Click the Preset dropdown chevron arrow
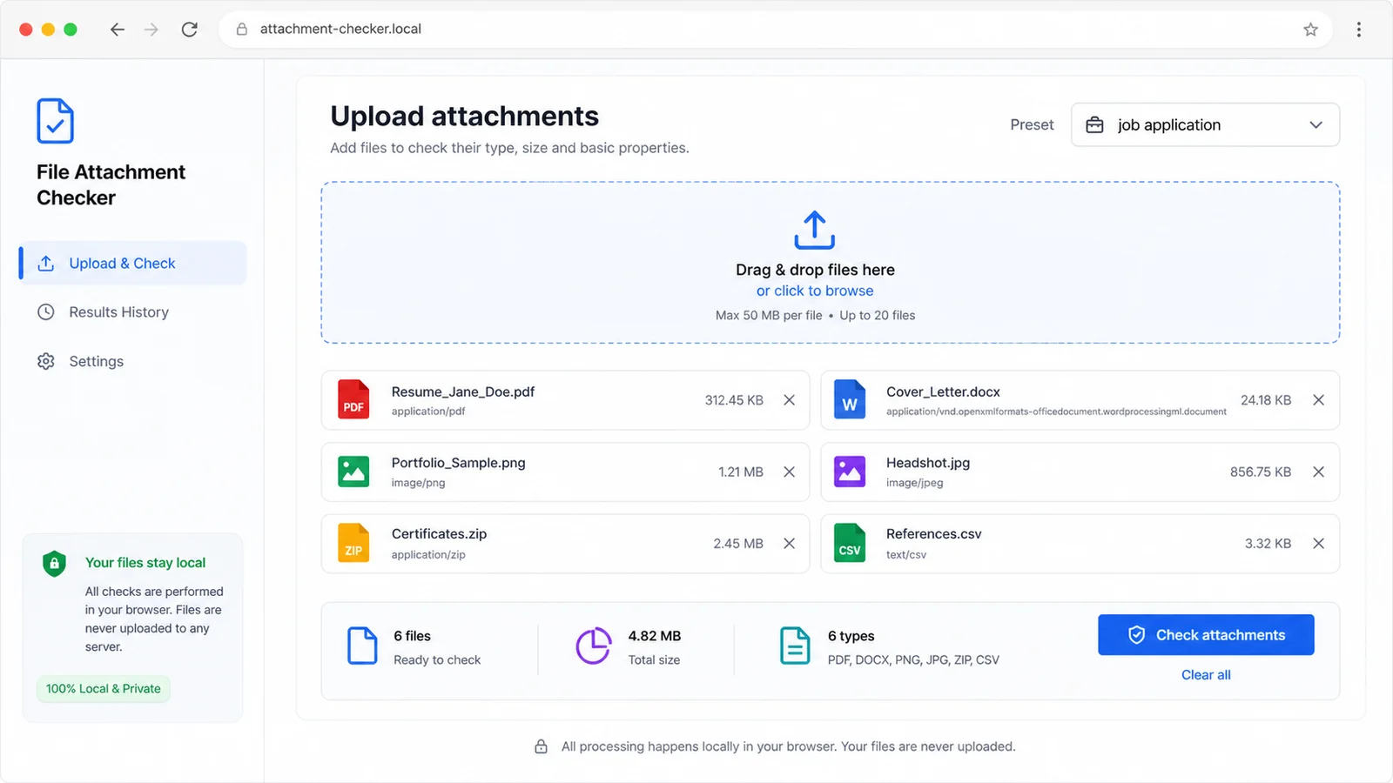Viewport: 1393px width, 783px height. click(x=1316, y=125)
